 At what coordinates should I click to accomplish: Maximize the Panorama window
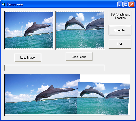coord(126,4)
